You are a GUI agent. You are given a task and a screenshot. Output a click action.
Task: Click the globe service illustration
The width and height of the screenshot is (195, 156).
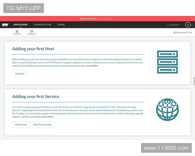(167, 110)
